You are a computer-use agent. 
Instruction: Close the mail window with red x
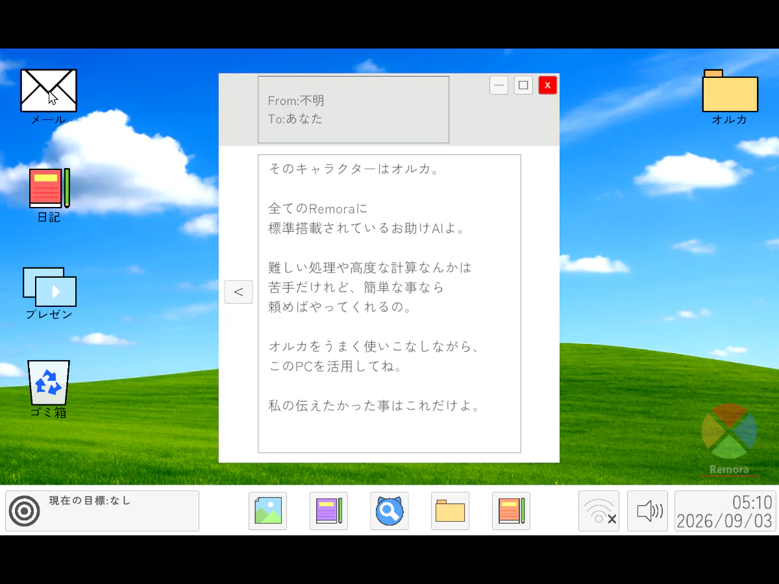tap(548, 85)
